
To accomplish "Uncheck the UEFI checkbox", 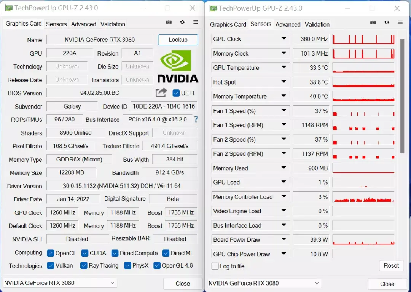I will click(x=176, y=93).
